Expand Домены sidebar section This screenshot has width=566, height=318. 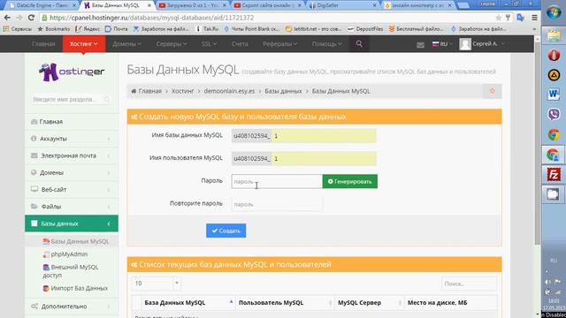point(72,173)
